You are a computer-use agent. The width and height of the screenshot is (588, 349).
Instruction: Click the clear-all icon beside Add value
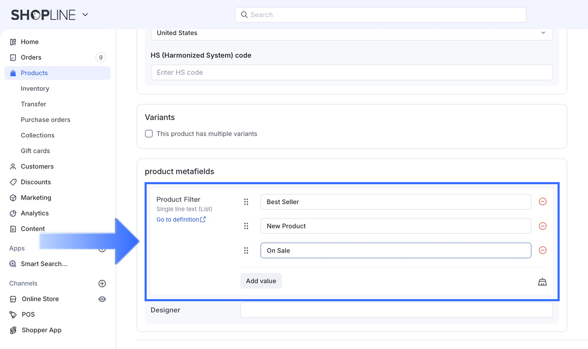542,282
